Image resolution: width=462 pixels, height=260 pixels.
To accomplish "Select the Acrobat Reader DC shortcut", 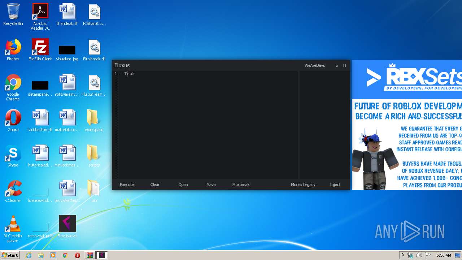I will pyautogui.click(x=40, y=17).
